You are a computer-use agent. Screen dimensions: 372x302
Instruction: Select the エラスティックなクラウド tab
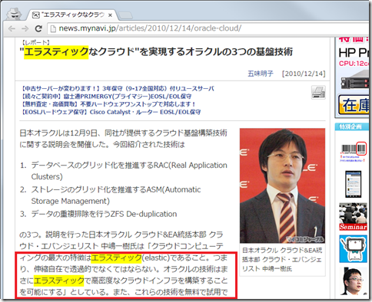(x=71, y=15)
